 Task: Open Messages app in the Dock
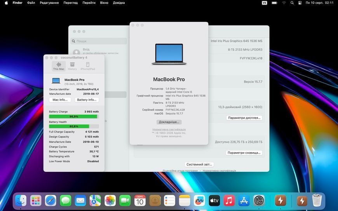(66, 201)
